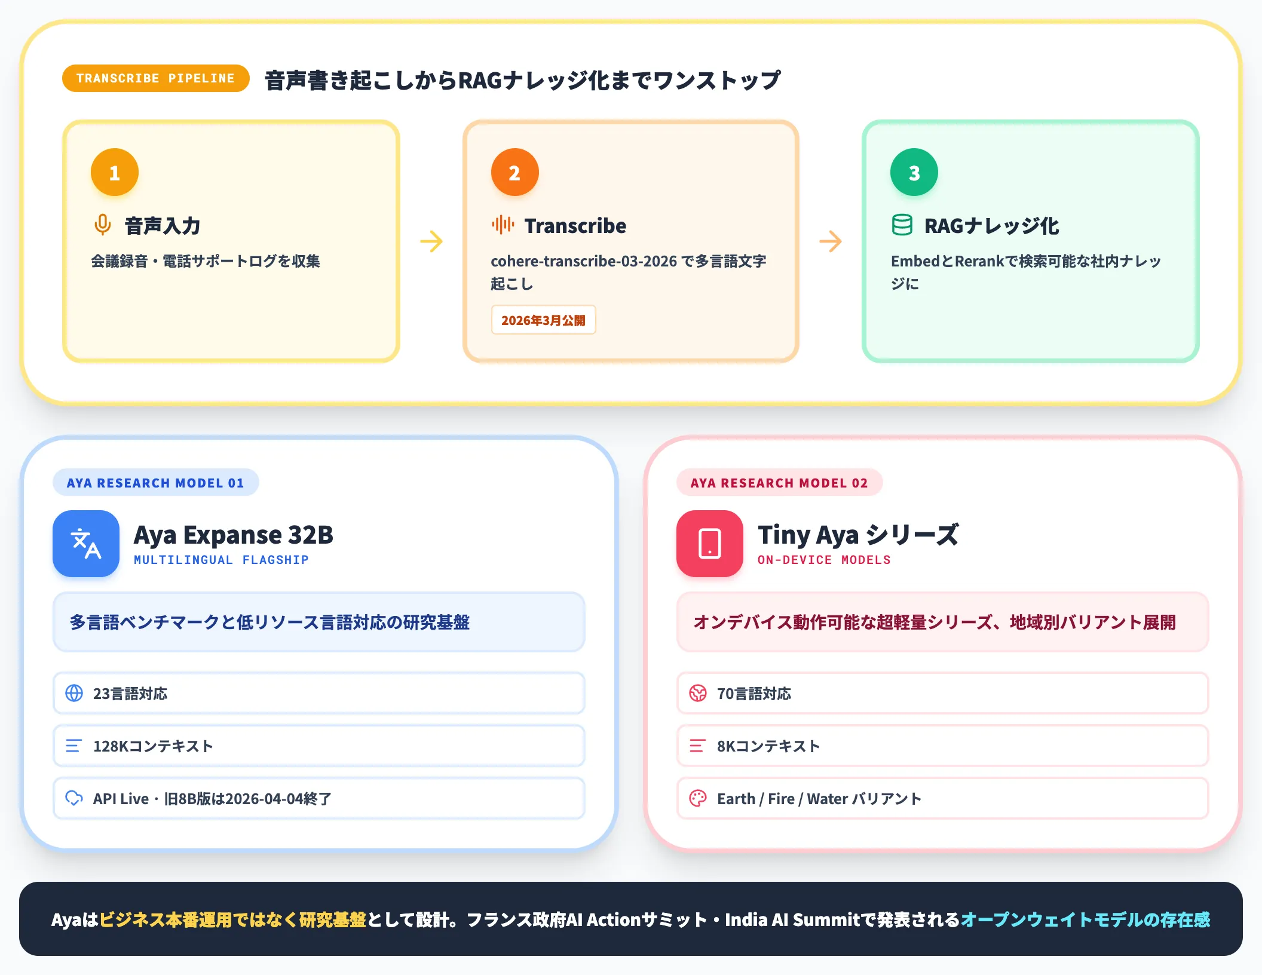
Task: Click the palette icon next to Earth / Fire / Water
Action: pos(698,798)
